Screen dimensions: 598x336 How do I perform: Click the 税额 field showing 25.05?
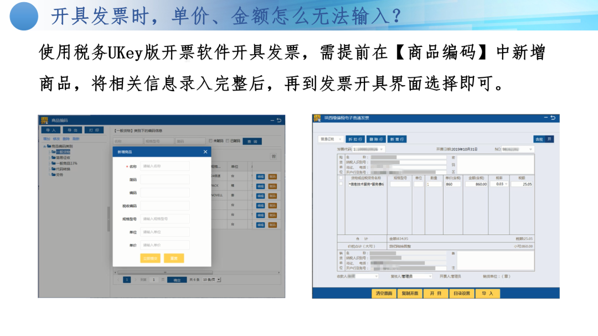[522, 184]
